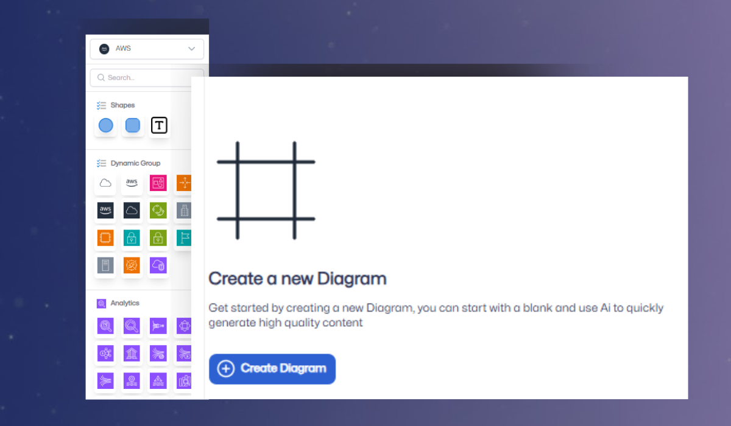Choose the pink shapes group icon
Viewport: 731px width, 426px height.
click(158, 183)
